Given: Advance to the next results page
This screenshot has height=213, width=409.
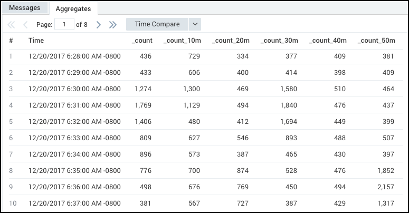Looking at the screenshot, I should [98, 24].
